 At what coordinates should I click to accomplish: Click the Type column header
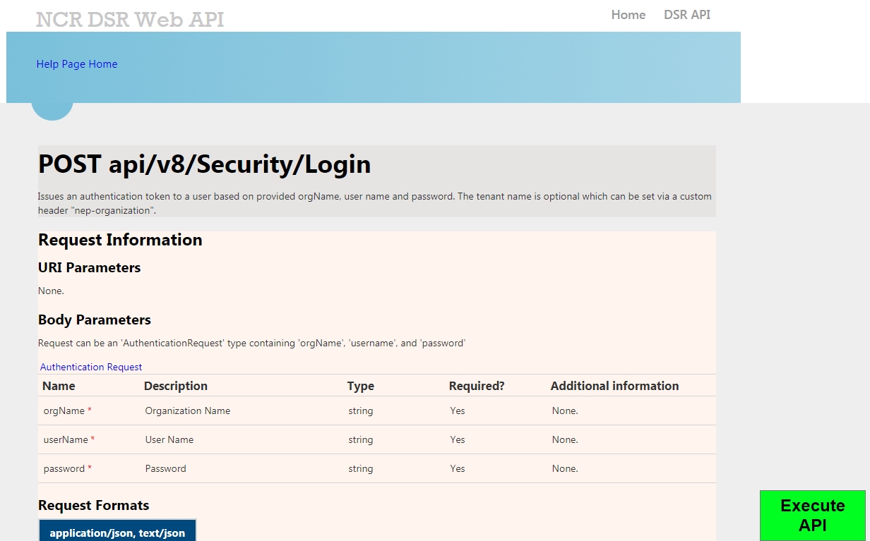pyautogui.click(x=361, y=386)
